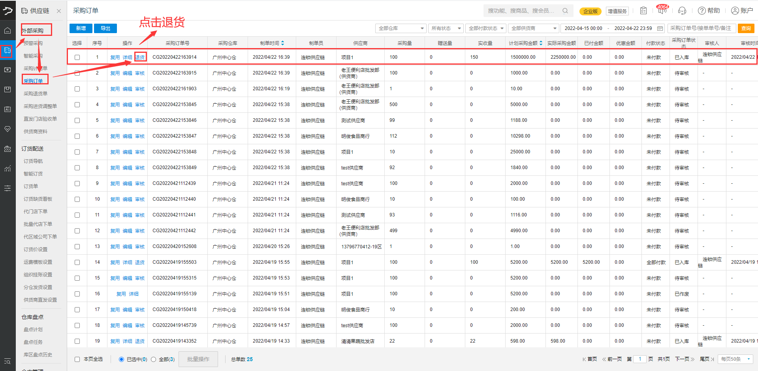Open the box inventory icon in the sidebar
The width and height of the screenshot is (758, 371).
click(8, 89)
